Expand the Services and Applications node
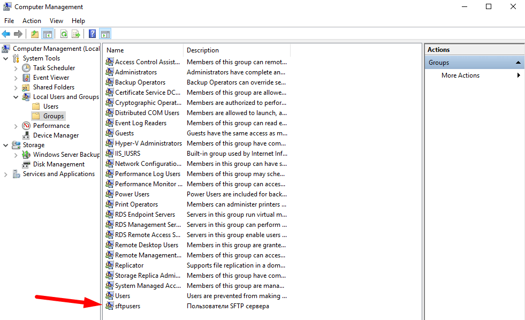 click(6, 174)
